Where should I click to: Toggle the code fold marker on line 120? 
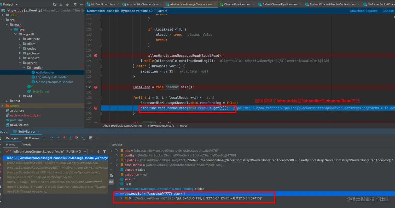click(x=101, y=29)
